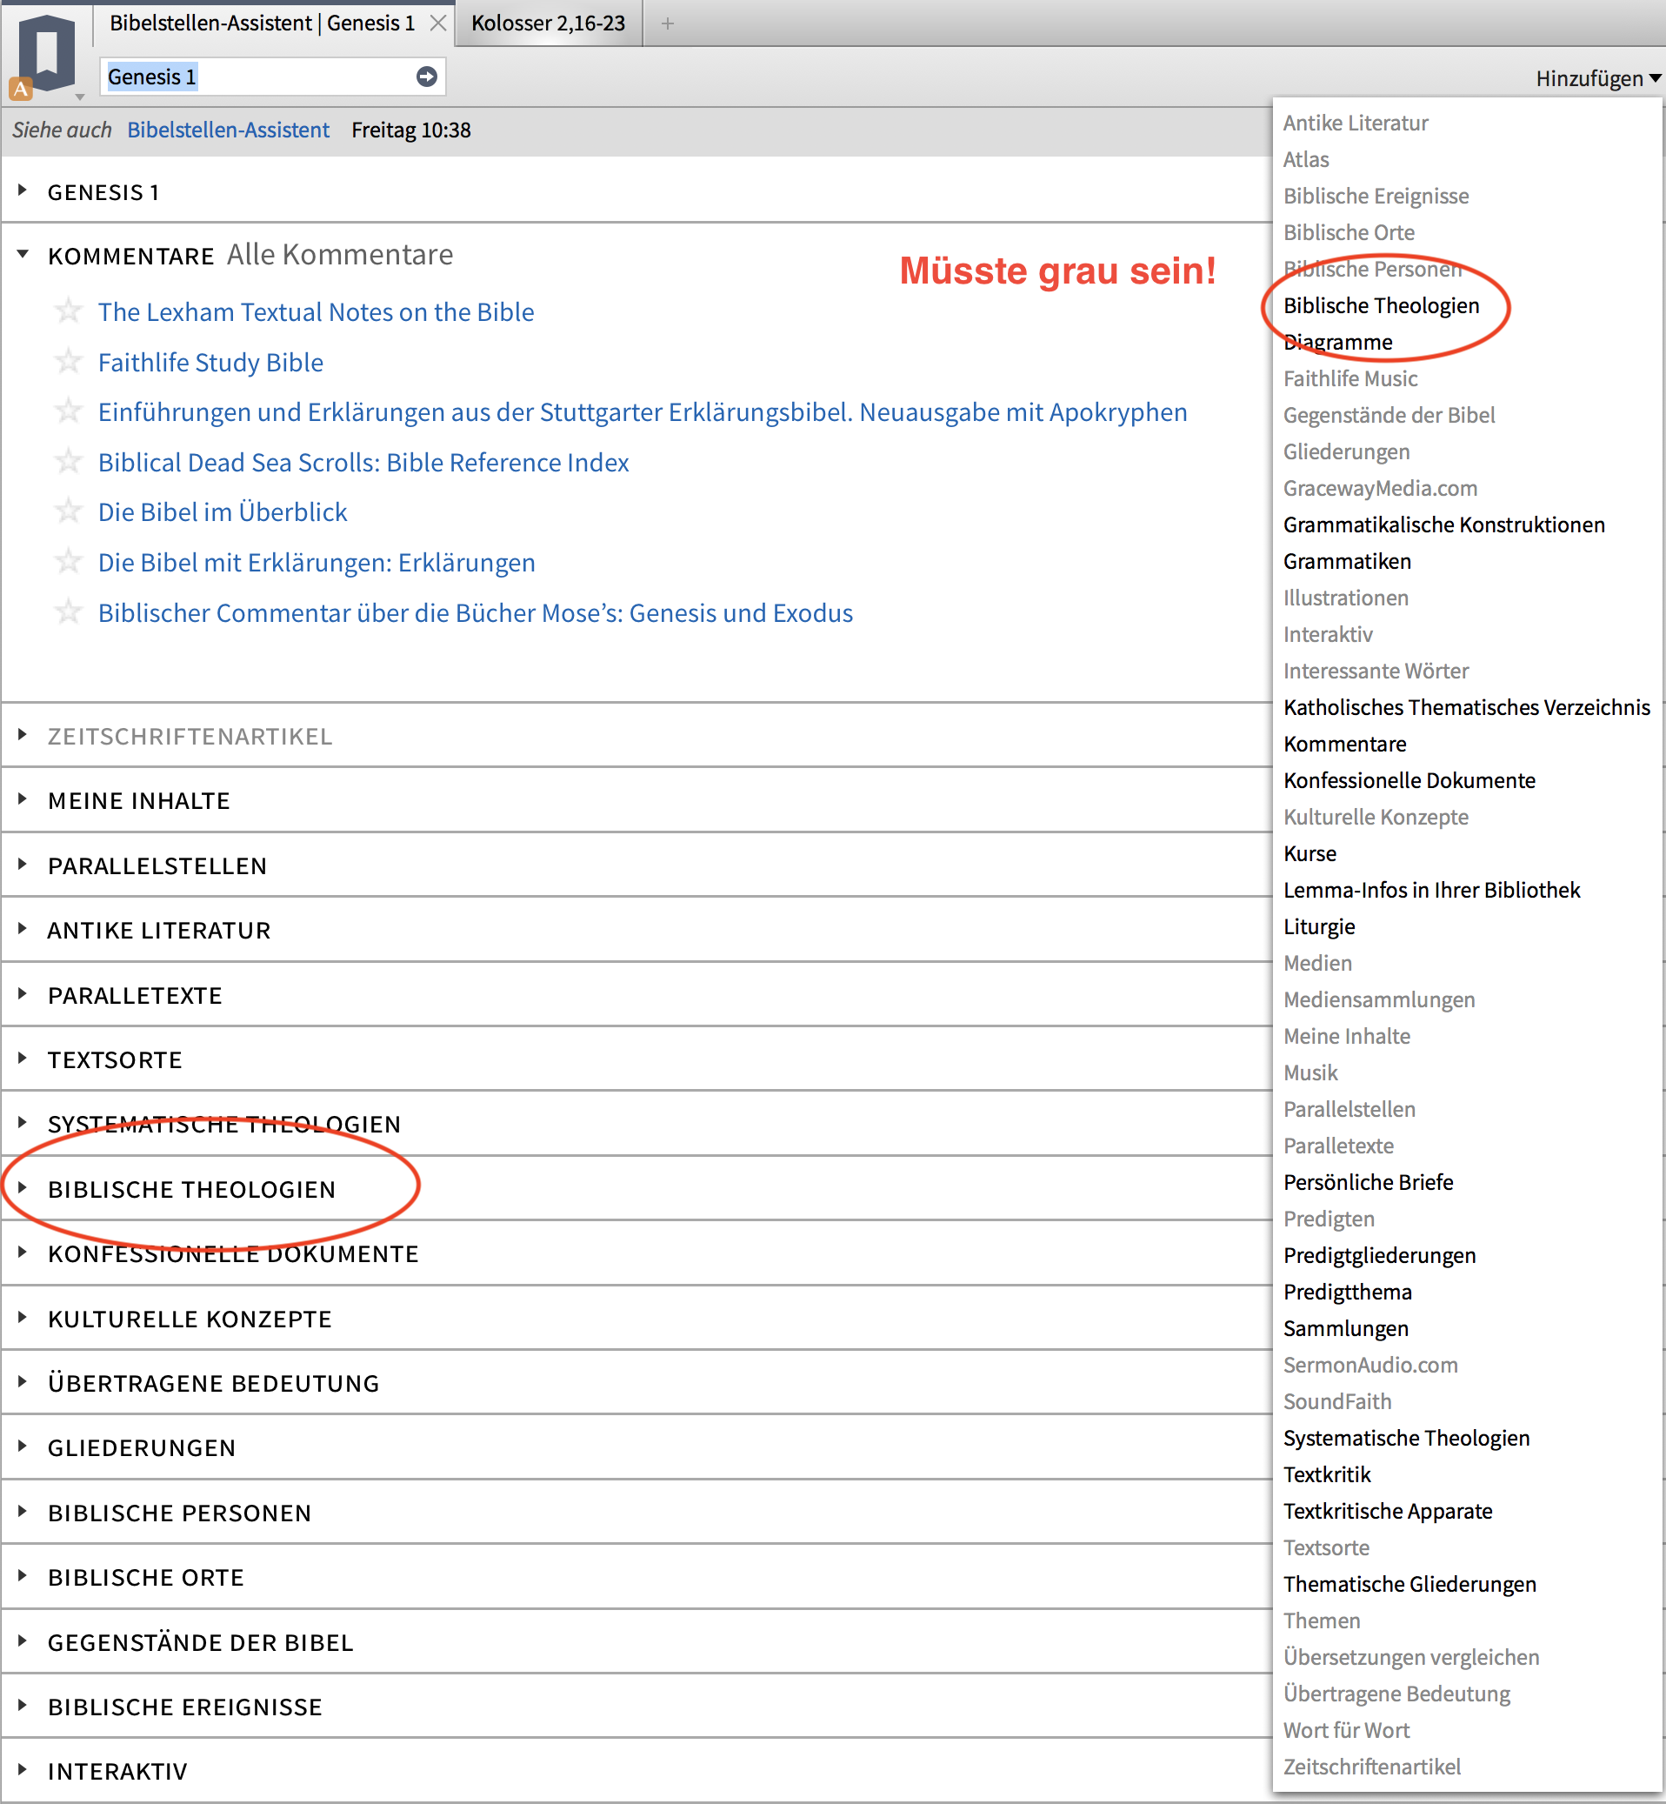Expand the Genesis 1 section
This screenshot has height=1804, width=1666.
pos(23,190)
